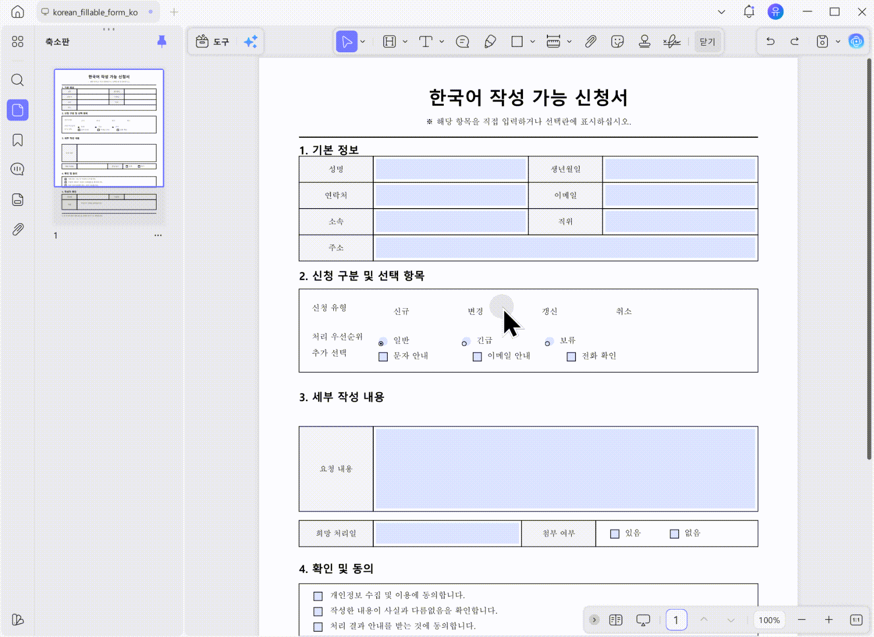Check the 전화 확인 checkbox
This screenshot has width=874, height=637.
tap(571, 356)
